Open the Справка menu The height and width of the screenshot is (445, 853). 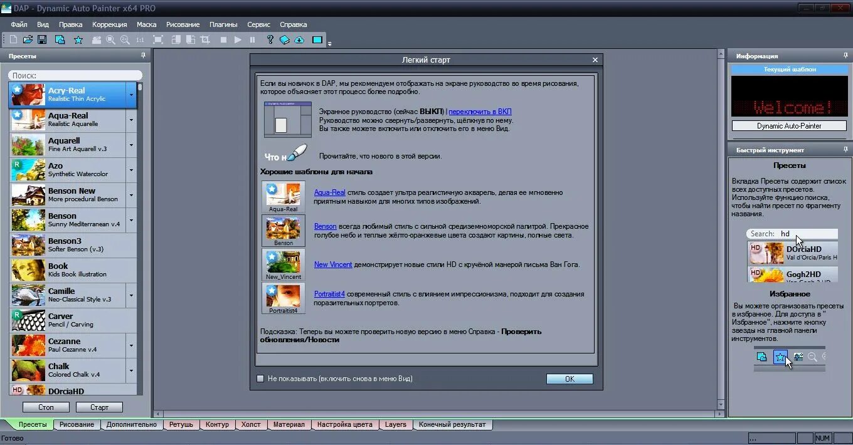click(294, 24)
